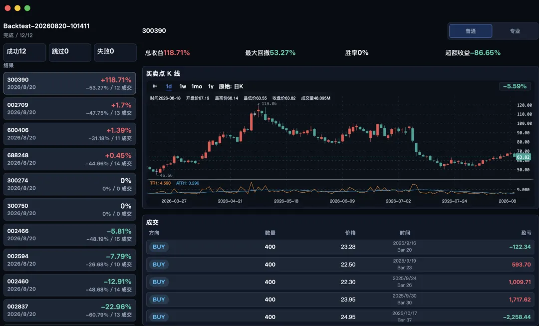Switch chart to 1mo timeframe
This screenshot has width=539, height=326.
coord(197,86)
